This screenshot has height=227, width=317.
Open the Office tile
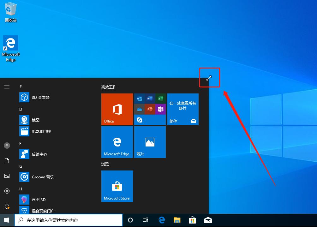tap(117, 109)
